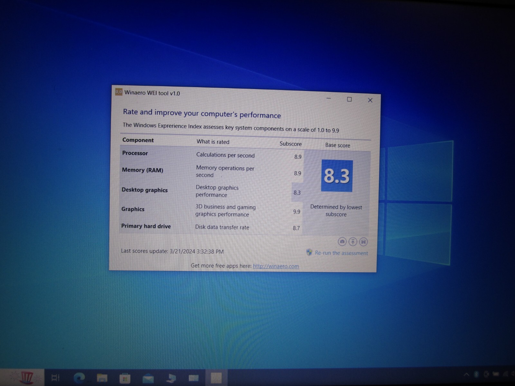
Task: Open Microsoft Store from the taskbar
Action: (x=125, y=378)
